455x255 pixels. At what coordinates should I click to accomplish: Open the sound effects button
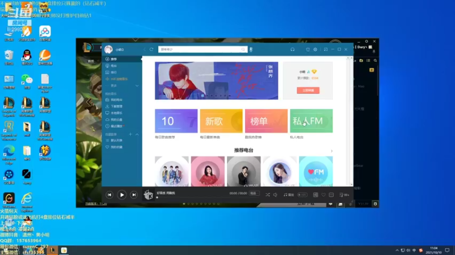pos(289,195)
